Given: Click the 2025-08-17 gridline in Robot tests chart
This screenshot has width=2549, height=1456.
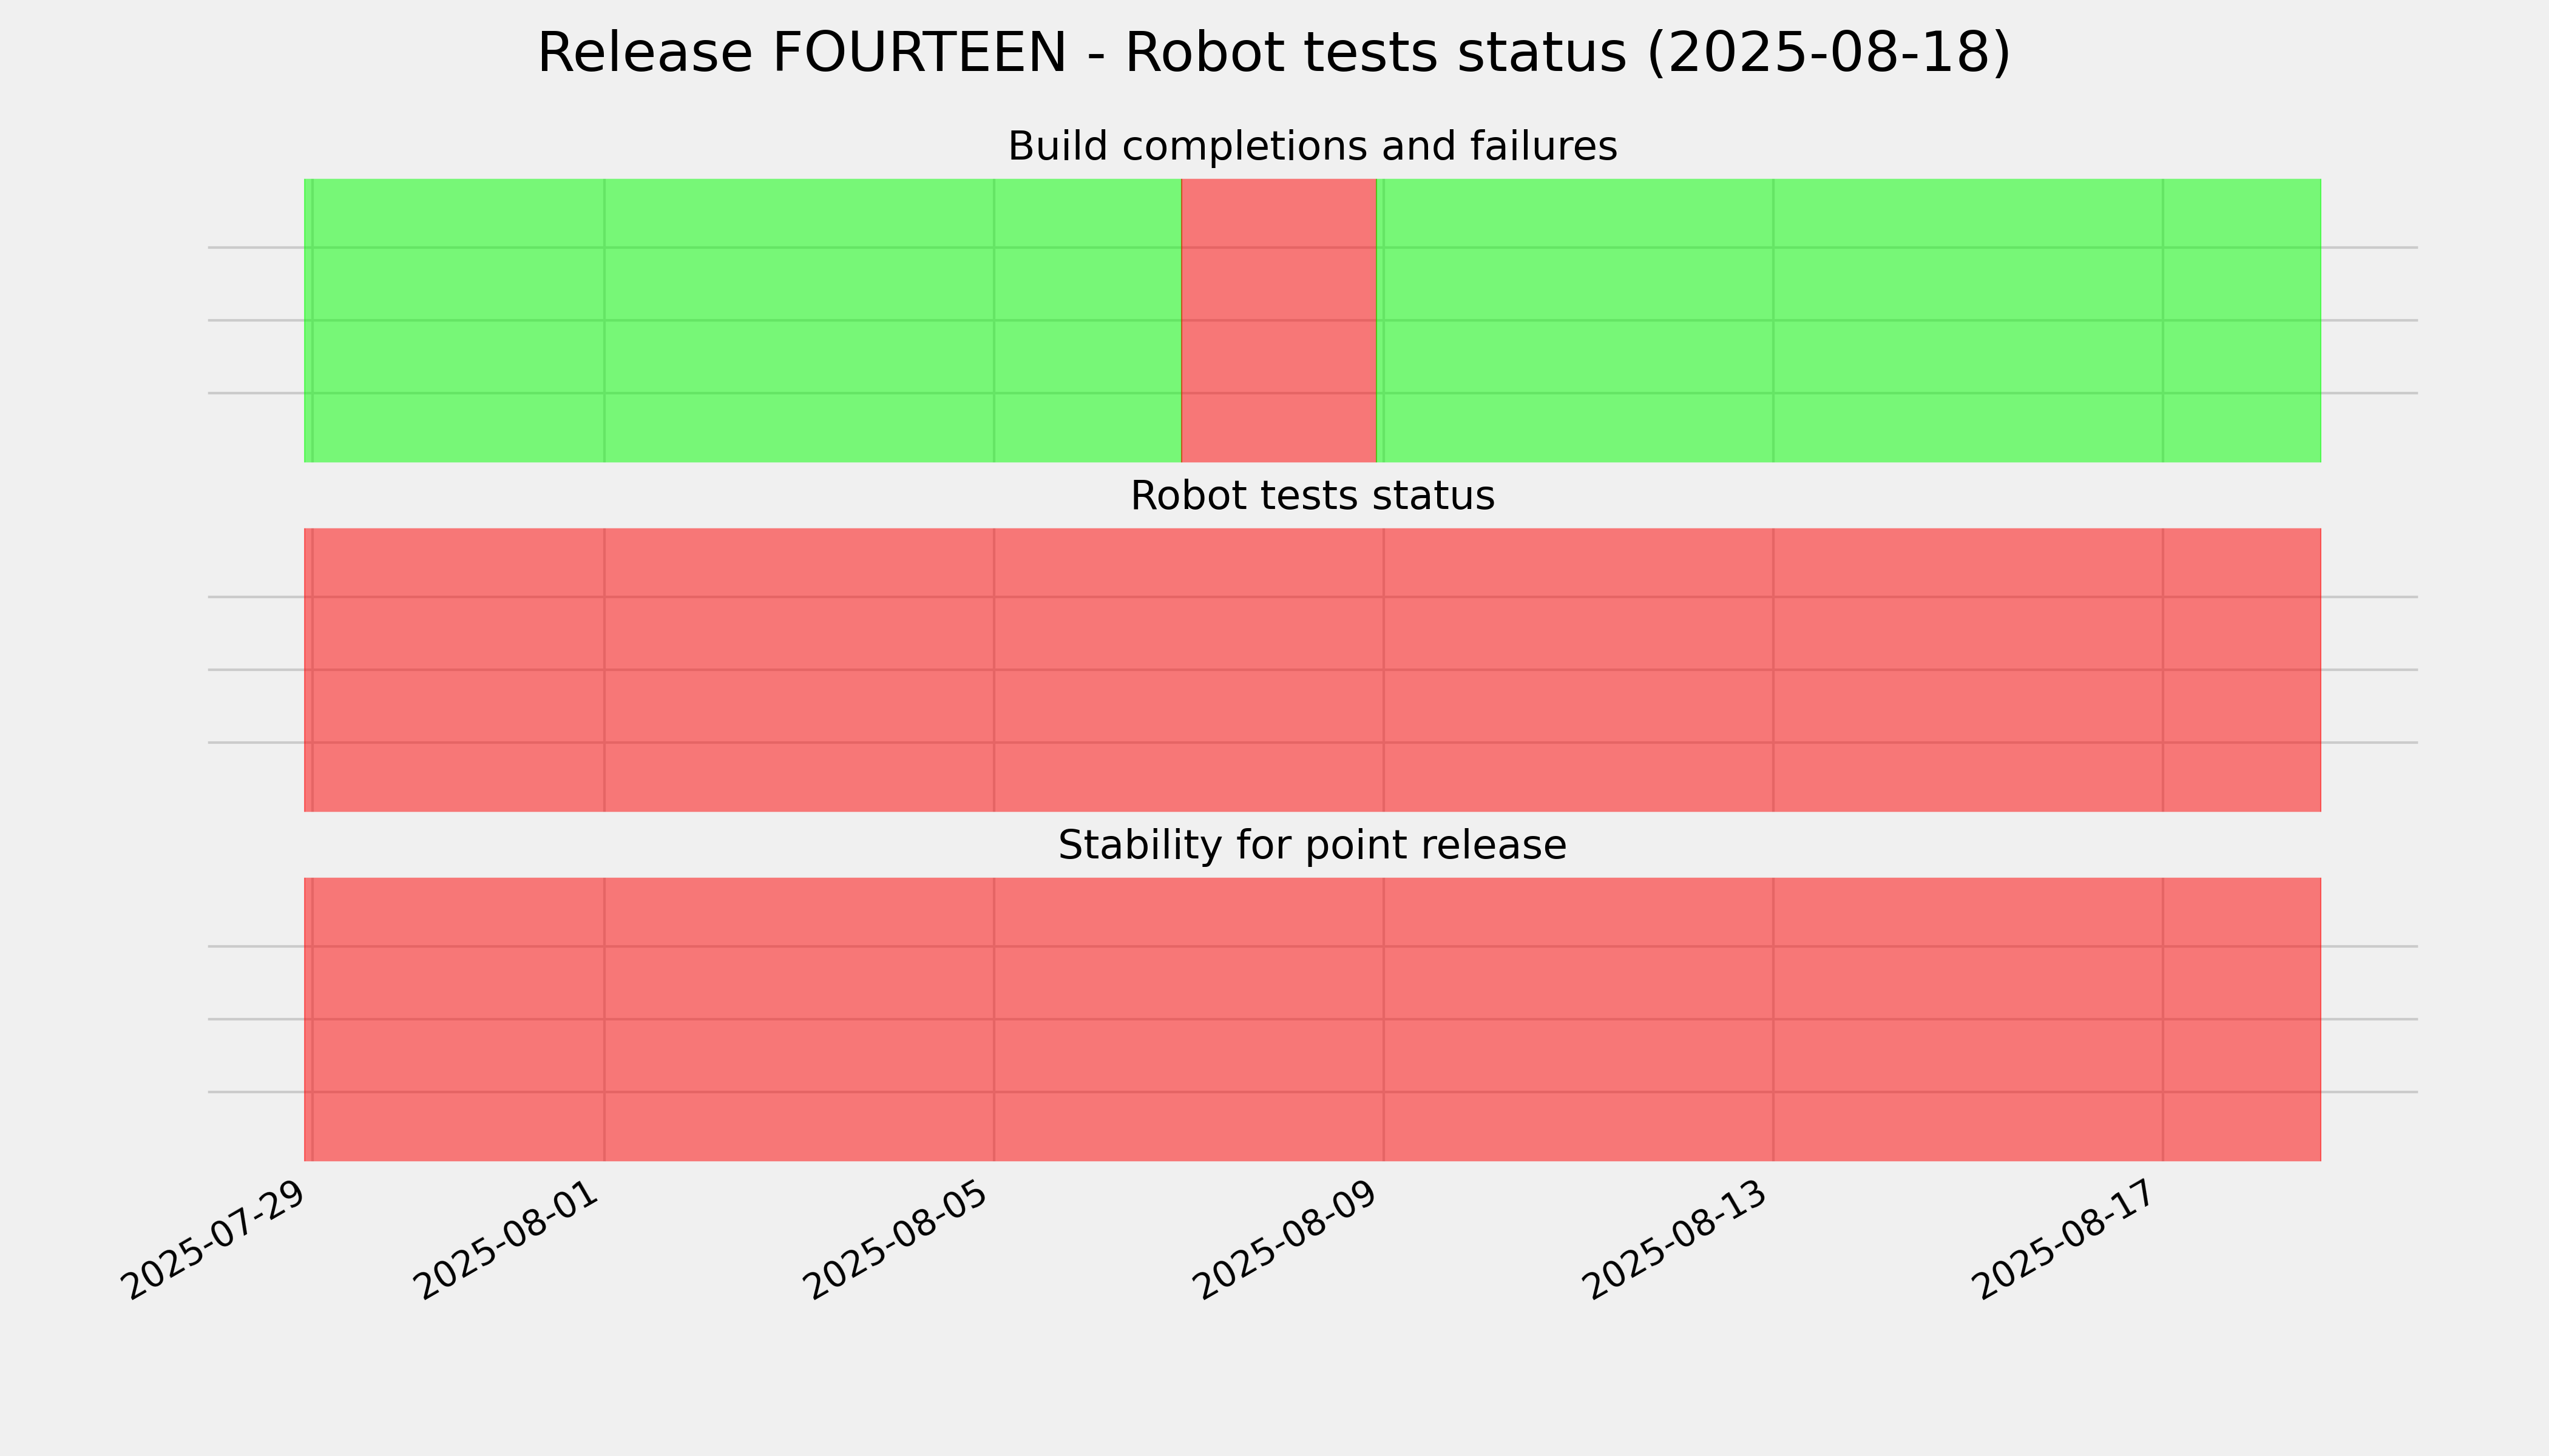Looking at the screenshot, I should pyautogui.click(x=2163, y=669).
